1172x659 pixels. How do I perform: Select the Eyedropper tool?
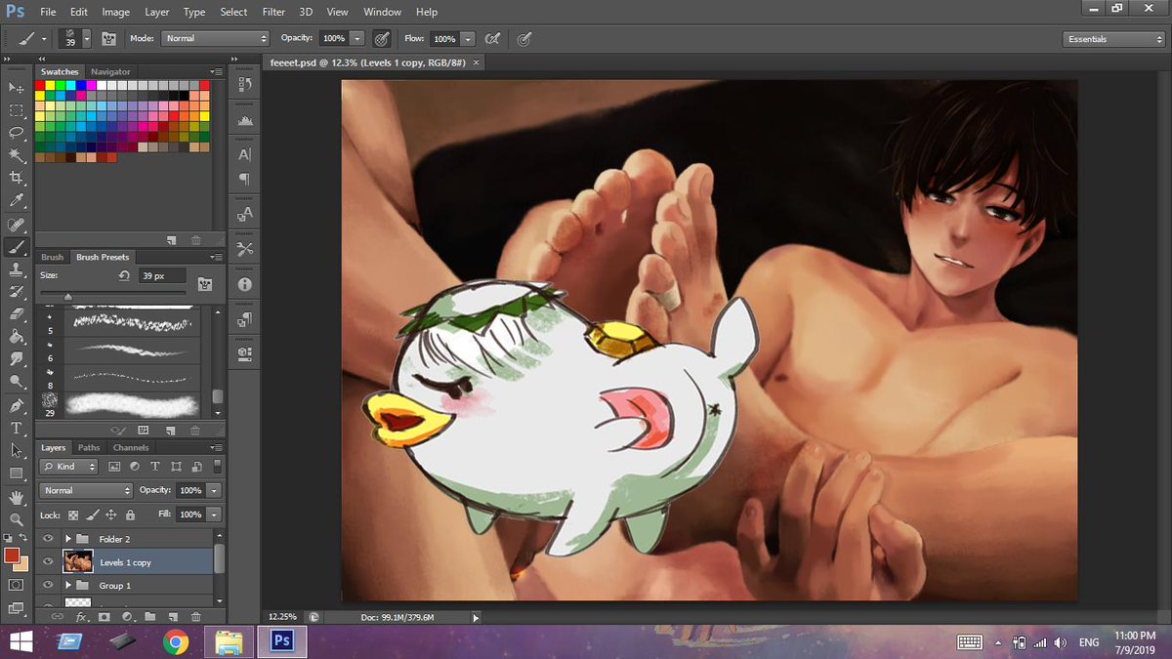[x=16, y=200]
